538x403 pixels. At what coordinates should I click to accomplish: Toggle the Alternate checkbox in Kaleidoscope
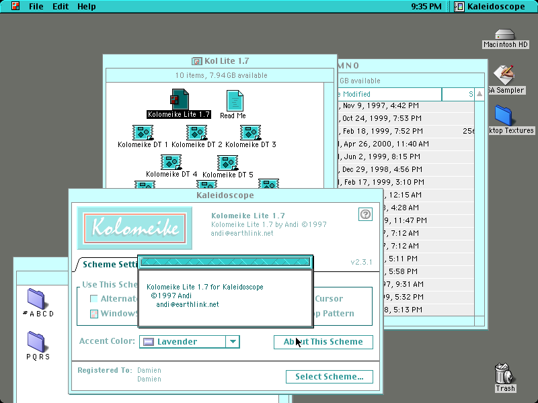[x=93, y=299]
